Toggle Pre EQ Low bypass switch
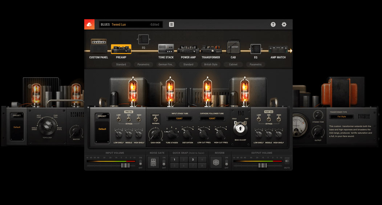Screen dimensions: 382x205 [x=118, y=119]
